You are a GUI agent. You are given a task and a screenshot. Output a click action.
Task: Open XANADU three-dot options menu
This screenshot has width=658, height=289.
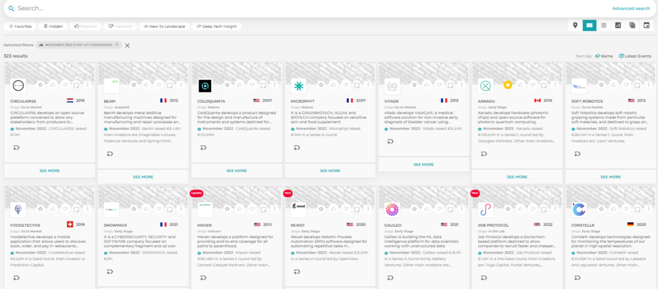tap(555, 85)
